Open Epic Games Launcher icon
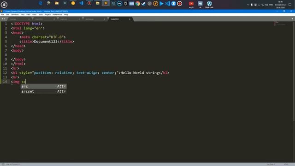The image size is (295, 166). coord(125,3)
